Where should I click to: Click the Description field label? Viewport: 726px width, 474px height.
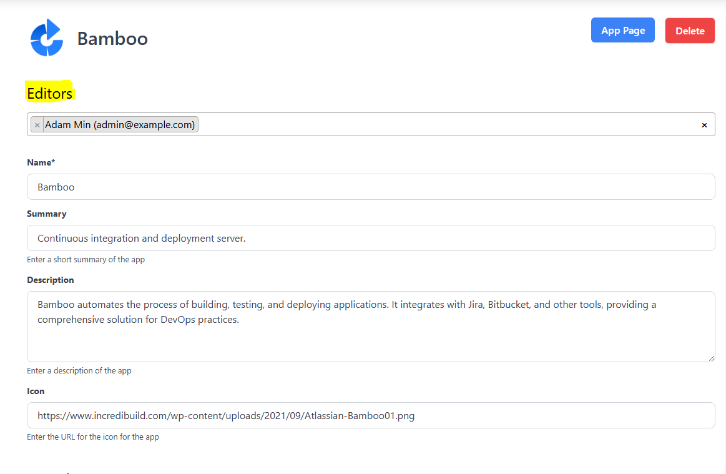click(51, 280)
